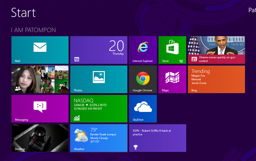The image size is (256, 161).
Task: Open the Desktop tile with camera wallpaper
Action: [40, 138]
